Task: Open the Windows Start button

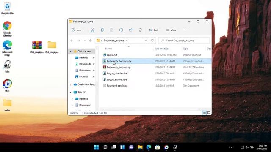Action: pyautogui.click(x=96, y=147)
